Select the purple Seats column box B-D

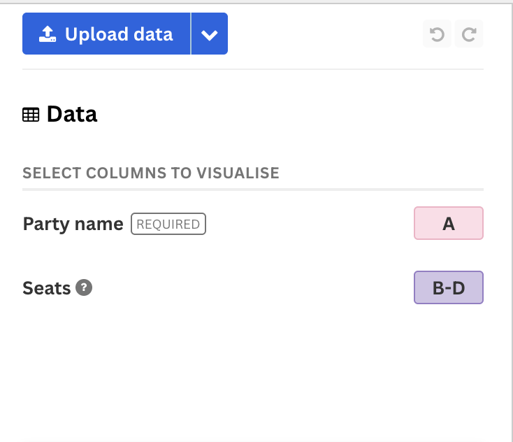point(449,287)
